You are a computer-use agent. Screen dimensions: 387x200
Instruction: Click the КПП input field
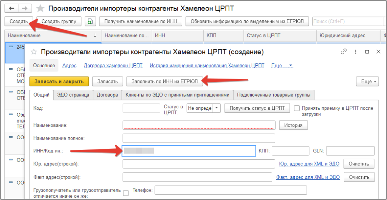point(291,151)
